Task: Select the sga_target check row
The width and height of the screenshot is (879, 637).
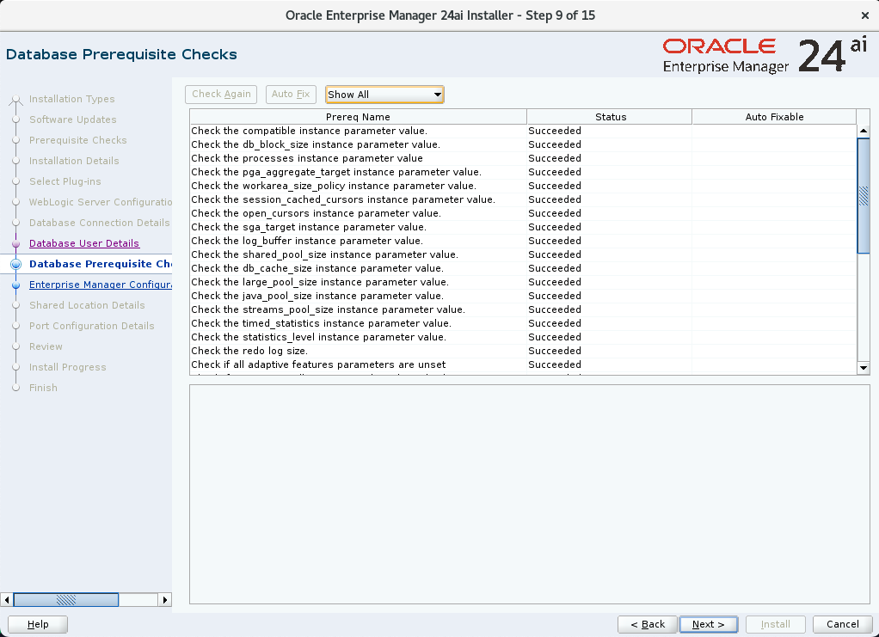Action: 523,227
